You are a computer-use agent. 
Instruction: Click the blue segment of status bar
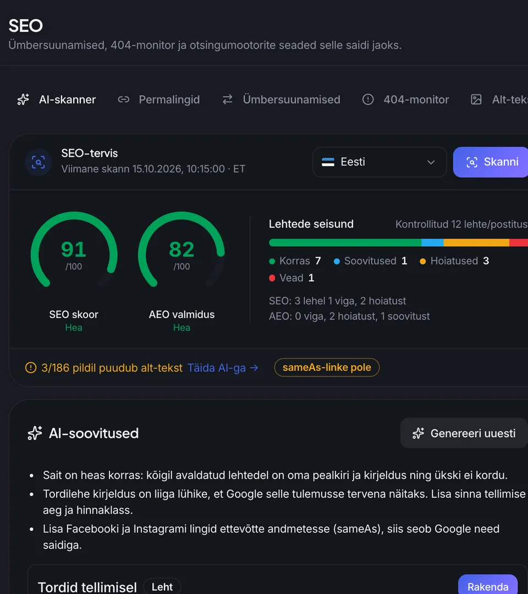(x=432, y=243)
